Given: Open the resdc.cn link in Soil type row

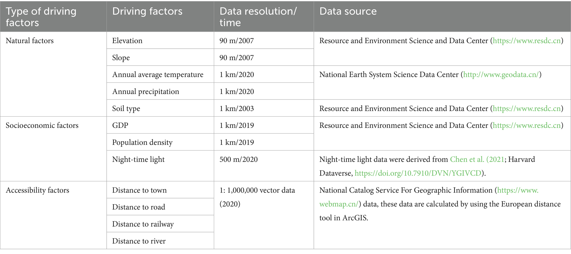Looking at the screenshot, I should [527, 108].
